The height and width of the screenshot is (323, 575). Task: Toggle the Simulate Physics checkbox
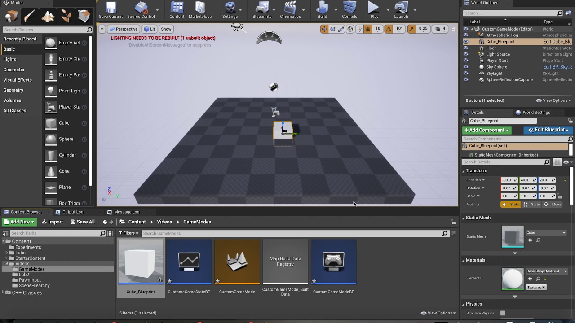click(x=503, y=313)
